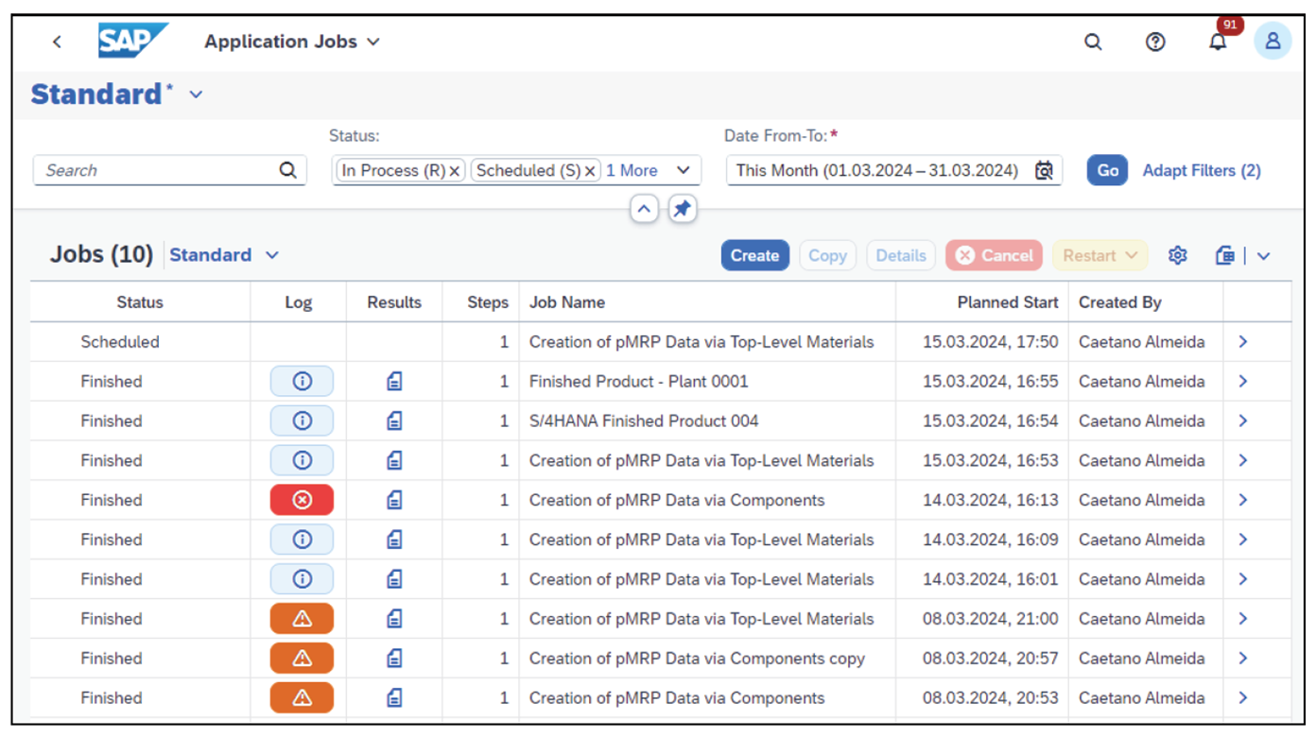Image resolution: width=1316 pixels, height=737 pixels.
Task: View results for Finished Product - Plant 0001
Action: [x=394, y=381]
